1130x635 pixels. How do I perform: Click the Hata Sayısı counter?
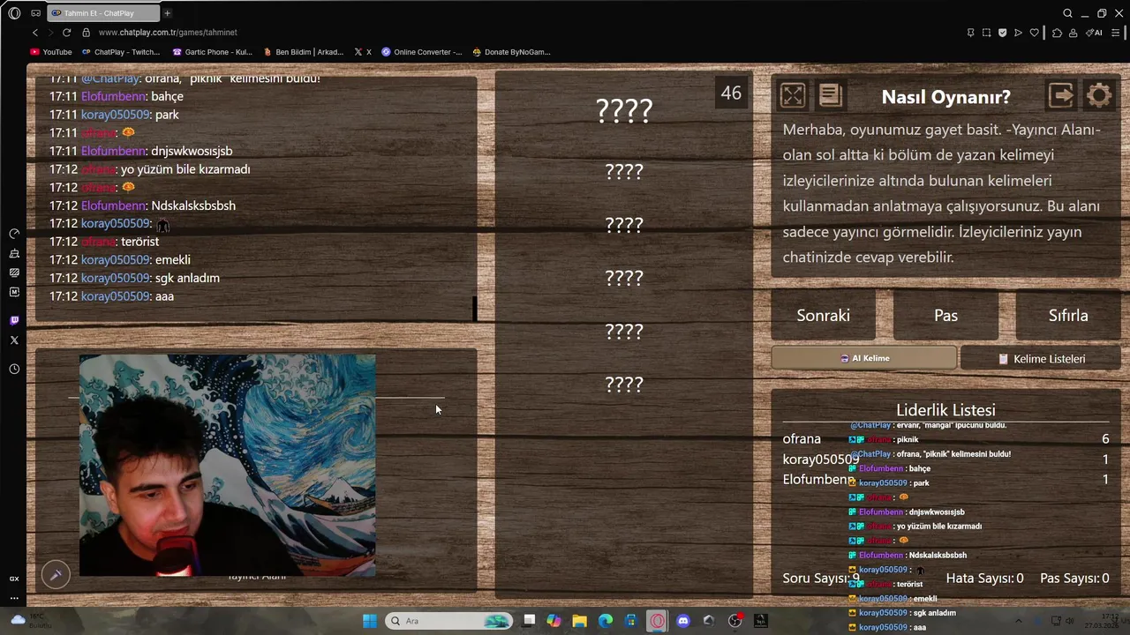(984, 579)
